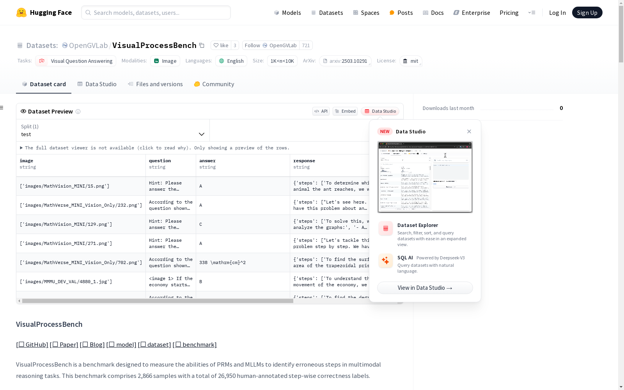
Task: Like the VisualProcessBench dataset
Action: point(221,45)
